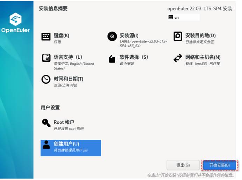Click the create user person icon
This screenshot has height=180, width=242.
pyautogui.click(x=46, y=145)
